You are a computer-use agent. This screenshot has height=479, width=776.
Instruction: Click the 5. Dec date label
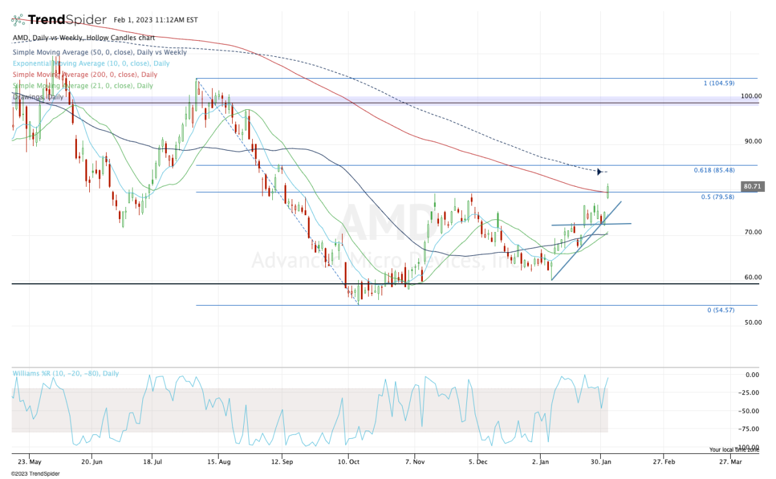(x=478, y=462)
